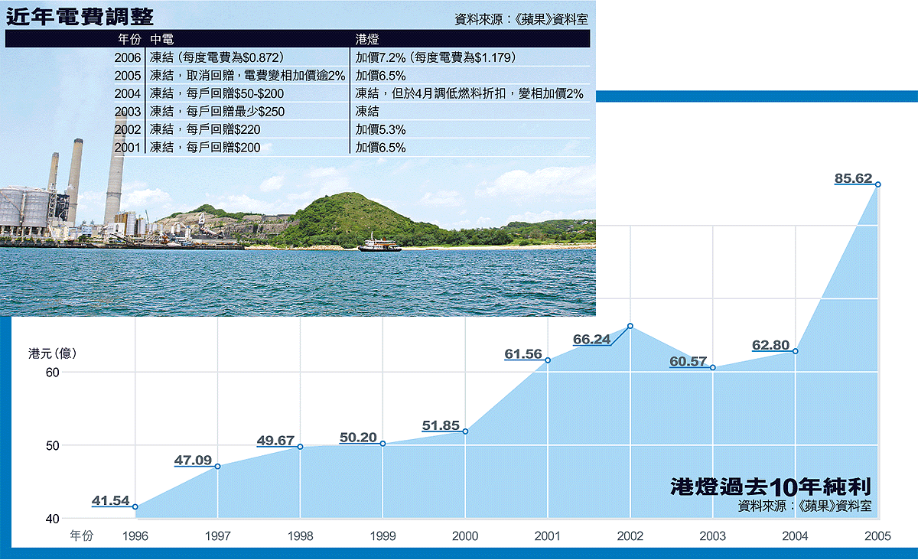
Task: Click the chart title 港燈過去10年純利
Action: [x=770, y=487]
